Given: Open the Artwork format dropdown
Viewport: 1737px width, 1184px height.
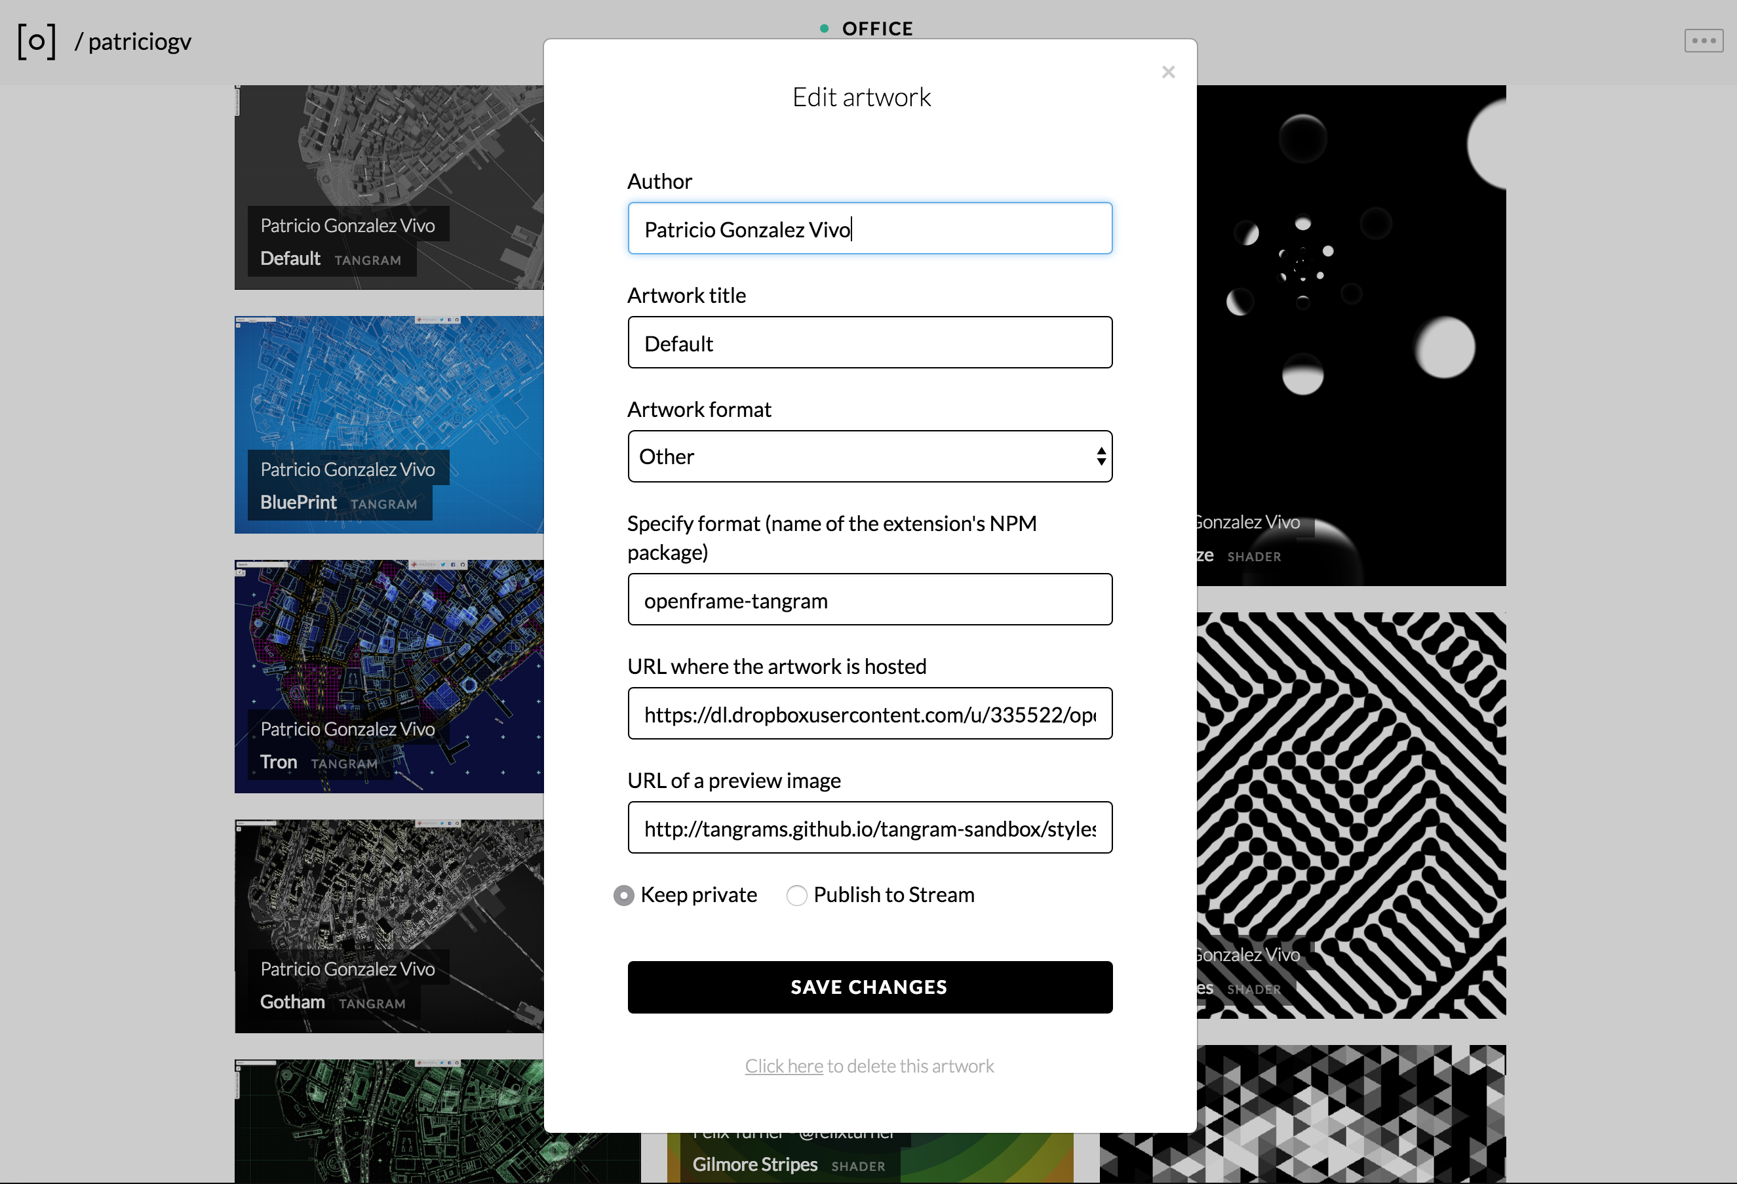Looking at the screenshot, I should click(x=859, y=456).
